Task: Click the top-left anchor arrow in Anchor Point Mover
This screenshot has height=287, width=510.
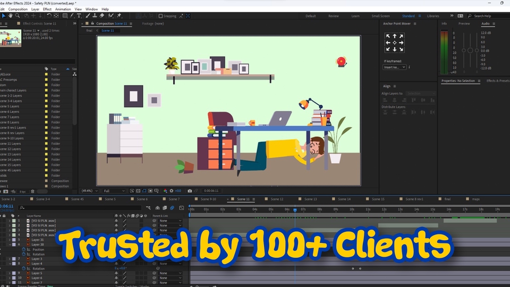Action: tap(388, 36)
